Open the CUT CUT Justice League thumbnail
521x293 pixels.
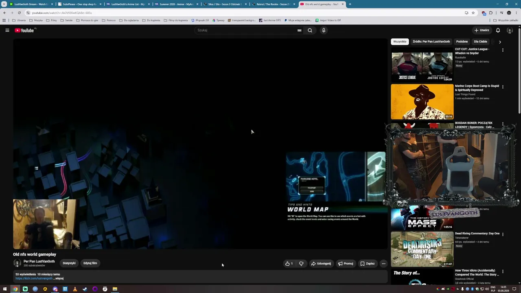click(x=422, y=65)
